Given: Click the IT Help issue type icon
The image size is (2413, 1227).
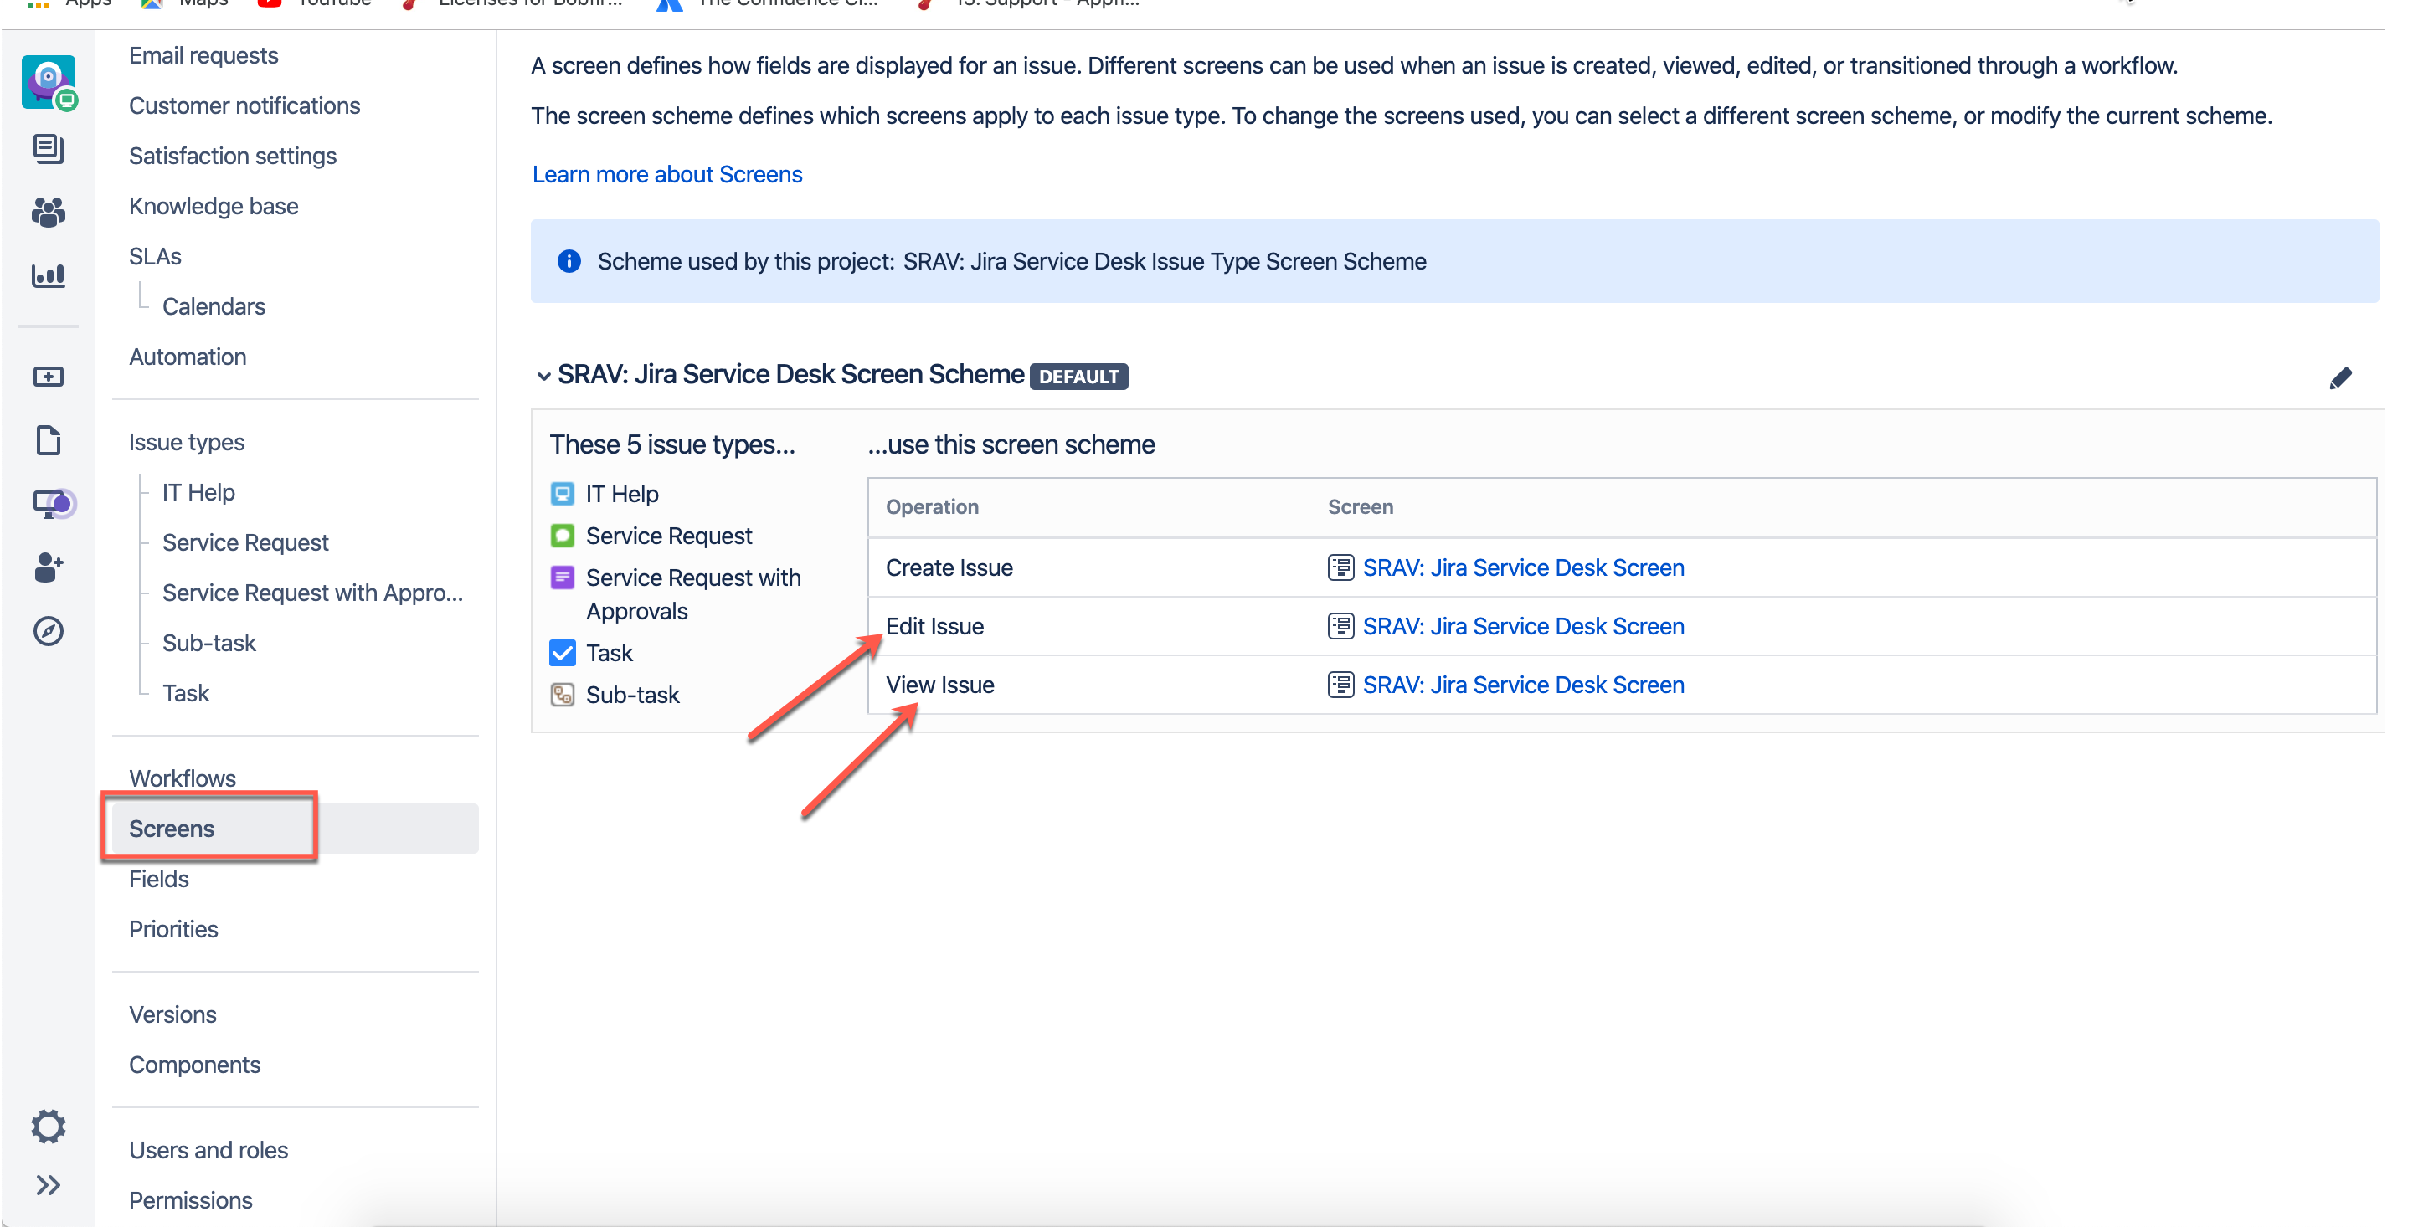Looking at the screenshot, I should (x=563, y=494).
